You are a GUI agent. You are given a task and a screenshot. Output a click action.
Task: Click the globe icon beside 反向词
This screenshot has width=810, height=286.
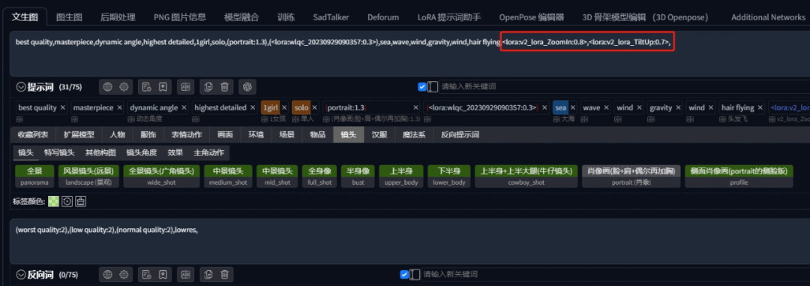point(108,275)
